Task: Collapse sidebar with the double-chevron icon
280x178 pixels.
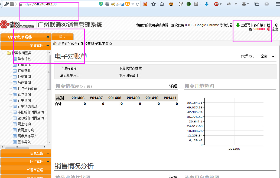Action: point(48,37)
